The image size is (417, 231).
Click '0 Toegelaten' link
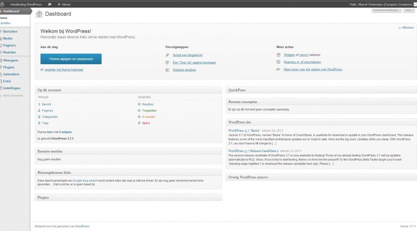(147, 110)
